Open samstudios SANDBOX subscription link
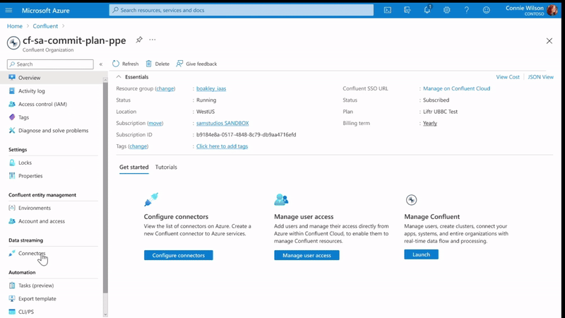565x318 pixels. point(222,123)
